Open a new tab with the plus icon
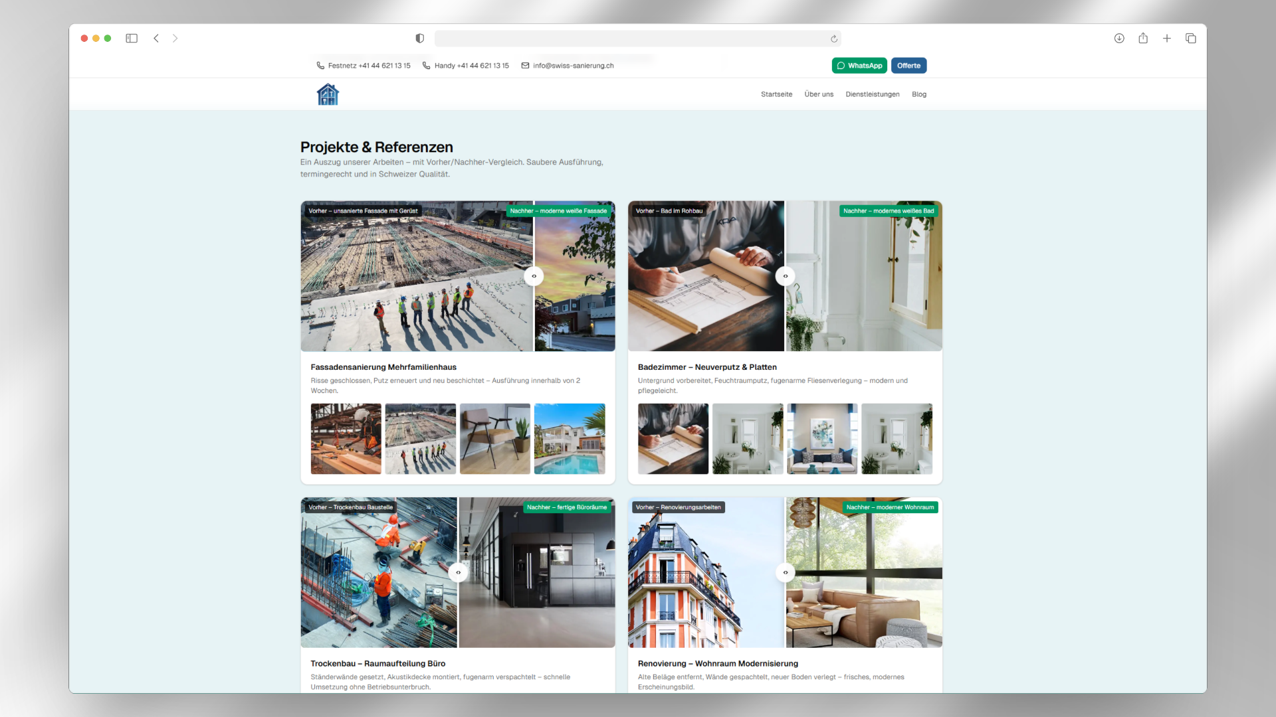1276x717 pixels. [1167, 39]
